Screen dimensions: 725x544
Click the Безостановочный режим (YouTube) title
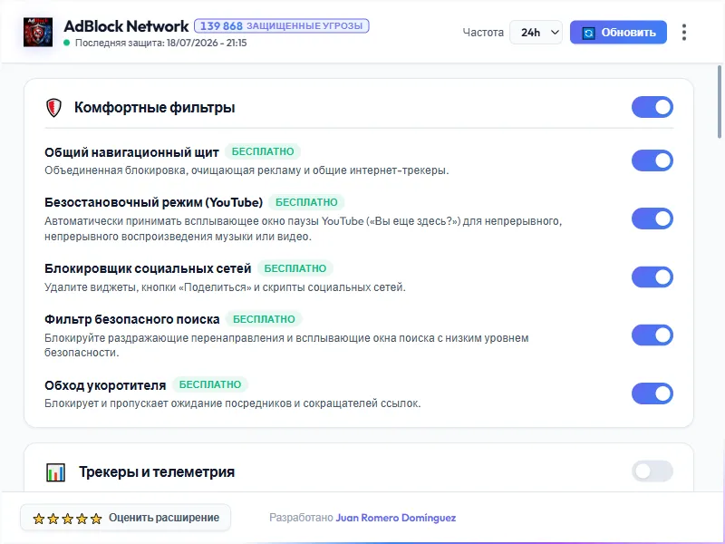[153, 202]
